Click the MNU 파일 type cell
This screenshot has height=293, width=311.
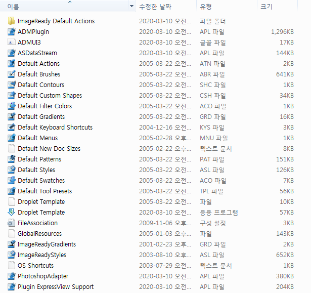[213, 138]
